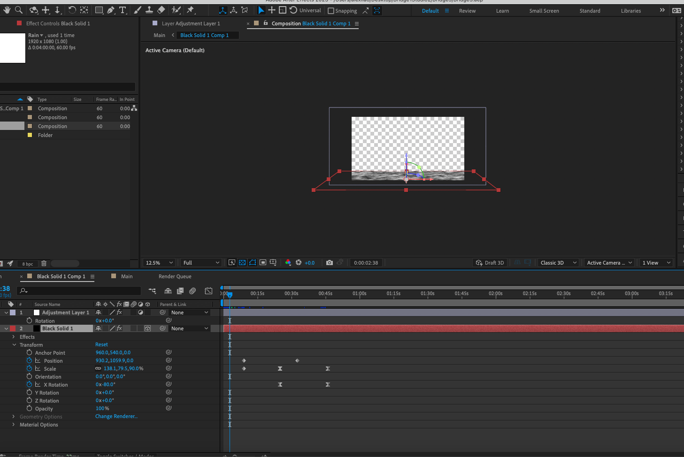Toggle X Rotation stopwatch
This screenshot has height=457, width=684.
(29, 385)
